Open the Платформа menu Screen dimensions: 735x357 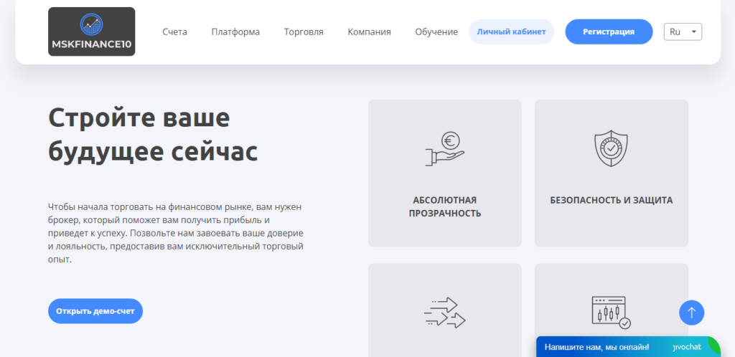tap(235, 32)
